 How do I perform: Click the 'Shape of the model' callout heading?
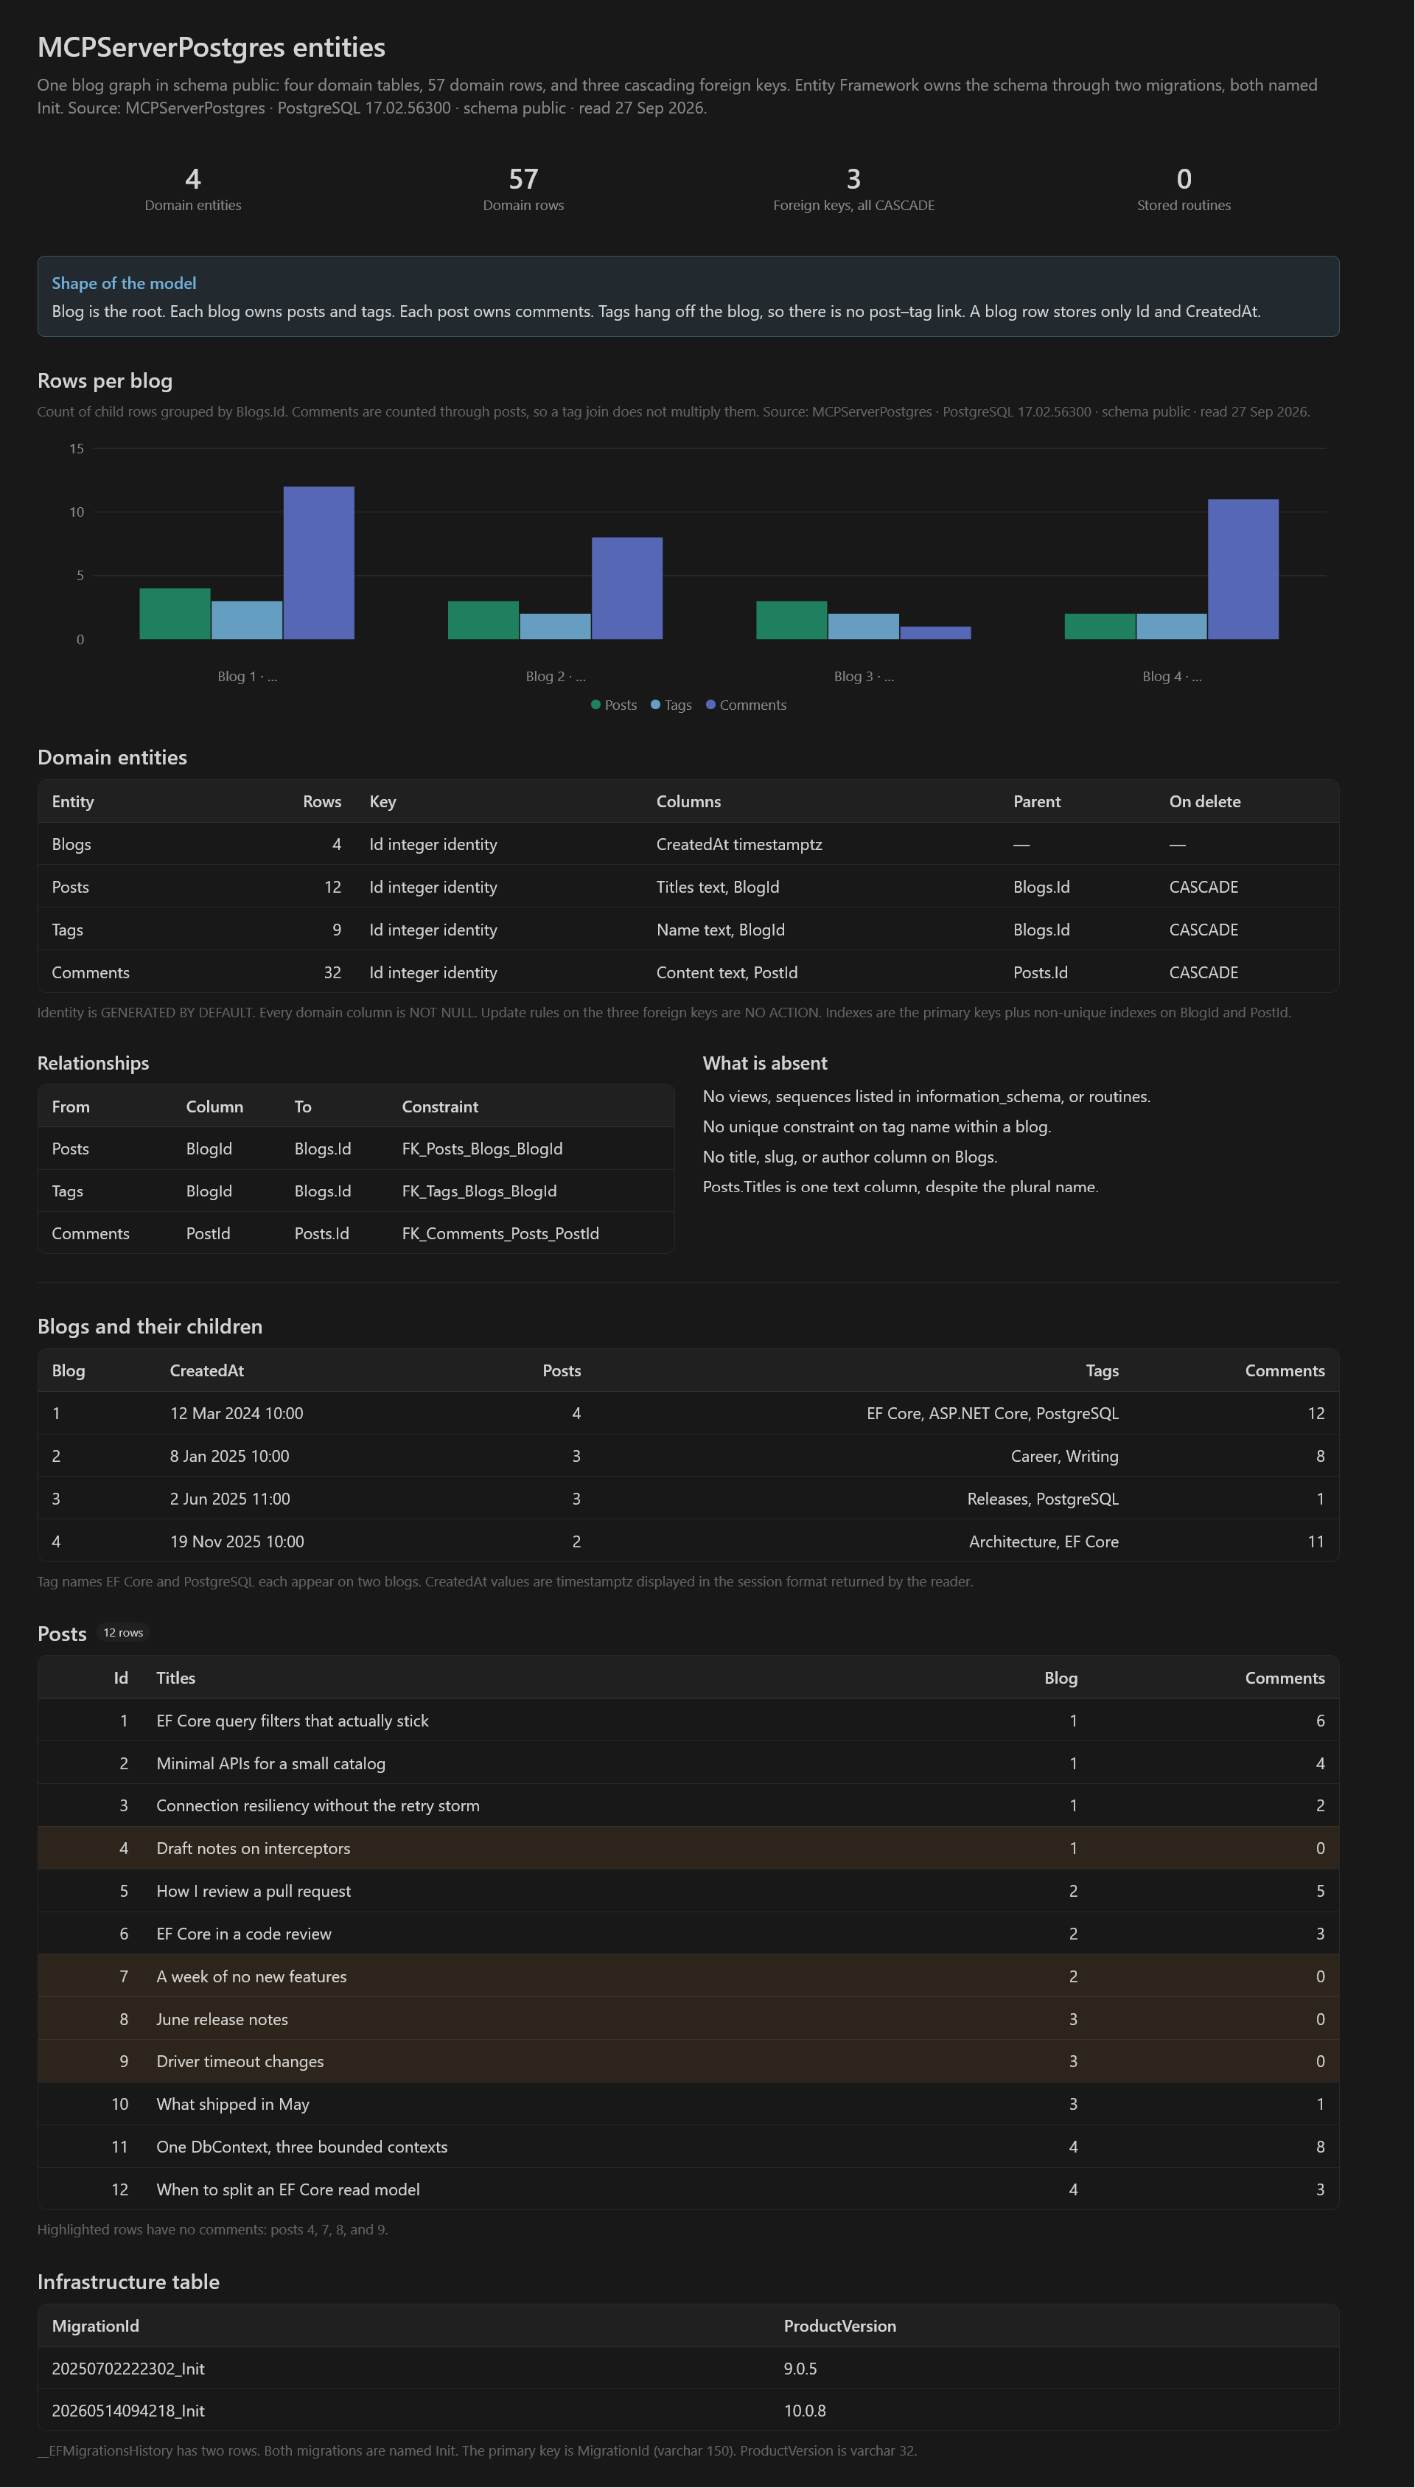tap(123, 283)
